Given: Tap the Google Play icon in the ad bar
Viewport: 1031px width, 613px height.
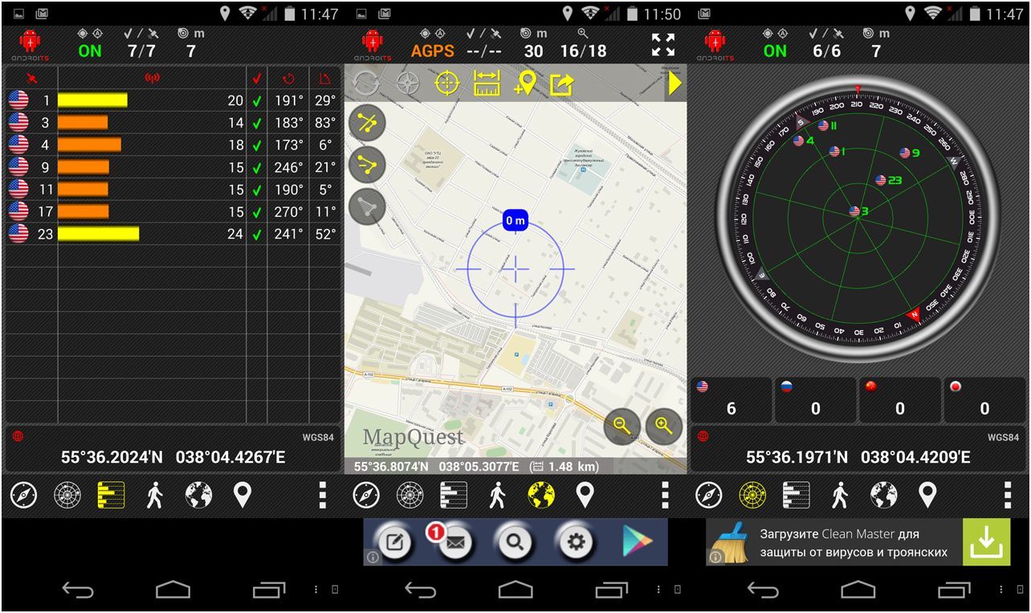Looking at the screenshot, I should click(636, 542).
